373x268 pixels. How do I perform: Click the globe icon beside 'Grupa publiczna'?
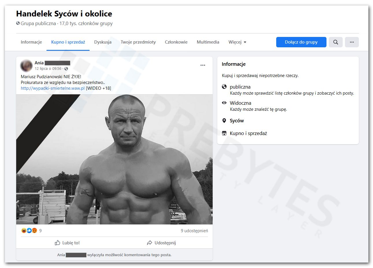click(18, 23)
